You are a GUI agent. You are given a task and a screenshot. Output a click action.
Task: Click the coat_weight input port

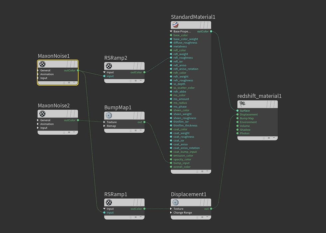point(171,133)
